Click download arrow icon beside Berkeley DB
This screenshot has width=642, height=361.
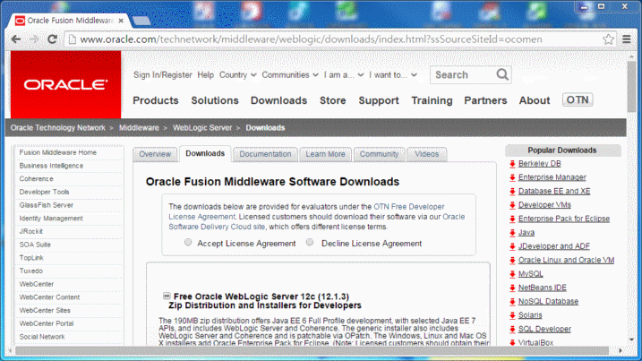512,164
